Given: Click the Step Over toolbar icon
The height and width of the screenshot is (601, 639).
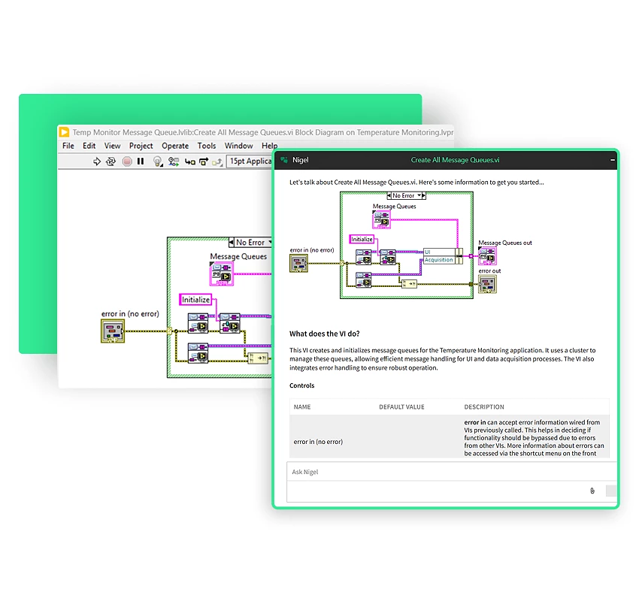Looking at the screenshot, I should pyautogui.click(x=203, y=162).
